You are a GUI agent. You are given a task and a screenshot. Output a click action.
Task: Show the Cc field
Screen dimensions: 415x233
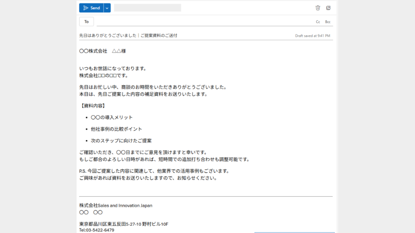318,22
